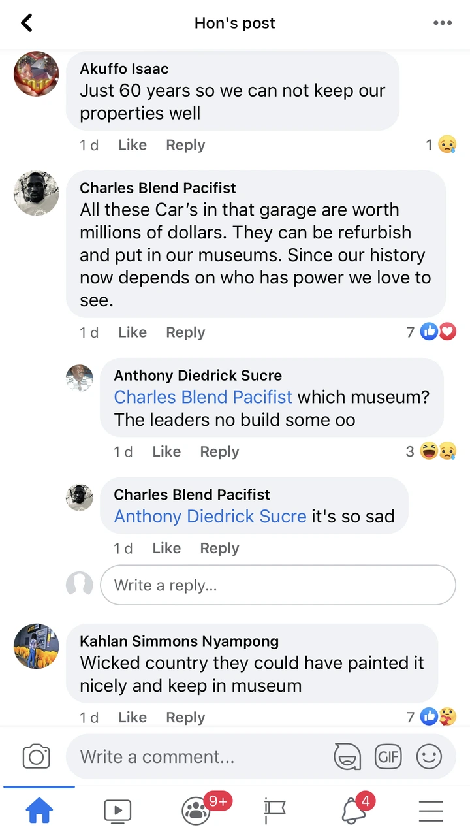Open Kahlan Simmons Nyampong's profile picture
The image size is (470, 836).
click(x=37, y=647)
